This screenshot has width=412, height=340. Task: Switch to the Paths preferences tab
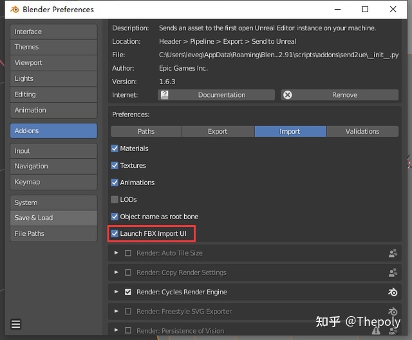(x=146, y=131)
